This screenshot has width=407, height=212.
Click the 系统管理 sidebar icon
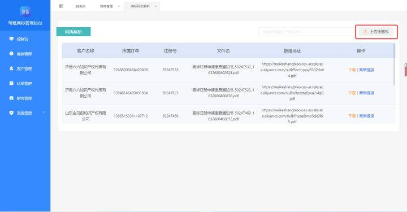coord(11,113)
